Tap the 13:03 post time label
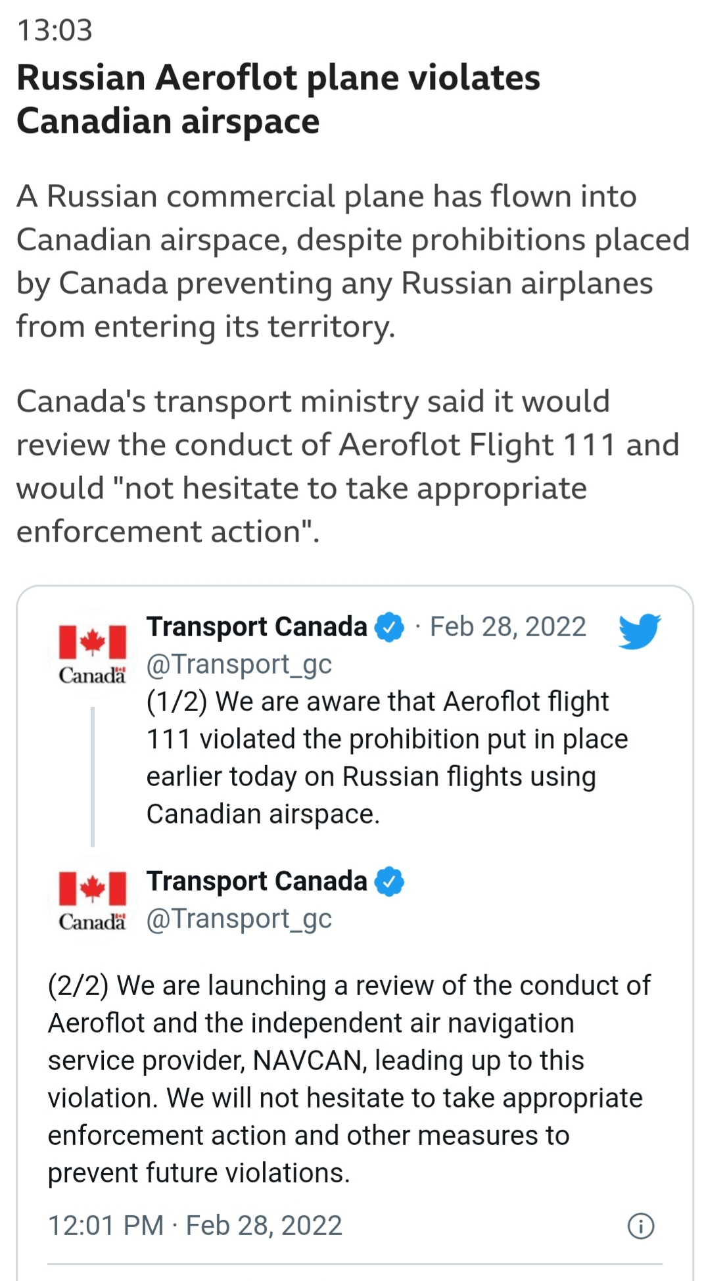This screenshot has height=1281, width=702. [x=55, y=30]
